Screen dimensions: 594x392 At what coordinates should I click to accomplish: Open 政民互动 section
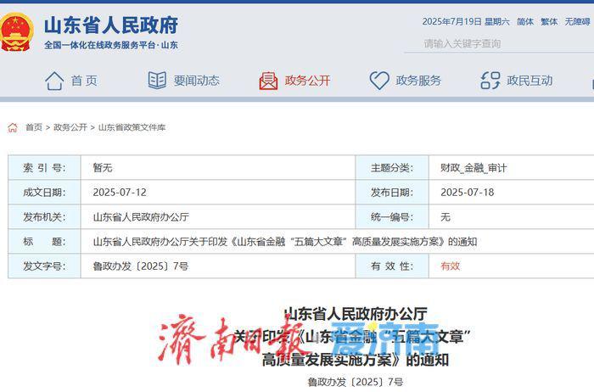click(530, 81)
